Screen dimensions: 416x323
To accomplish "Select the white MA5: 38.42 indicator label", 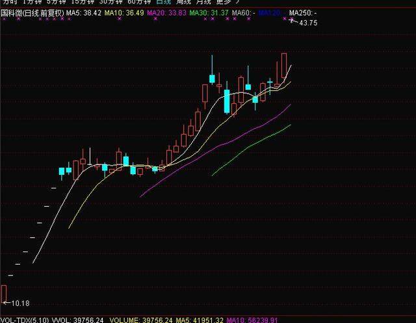I will (x=84, y=13).
